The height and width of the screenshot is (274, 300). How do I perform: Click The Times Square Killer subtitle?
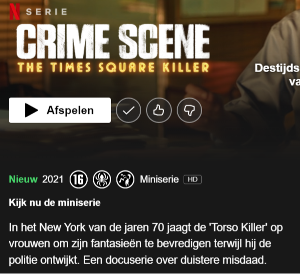(x=113, y=68)
